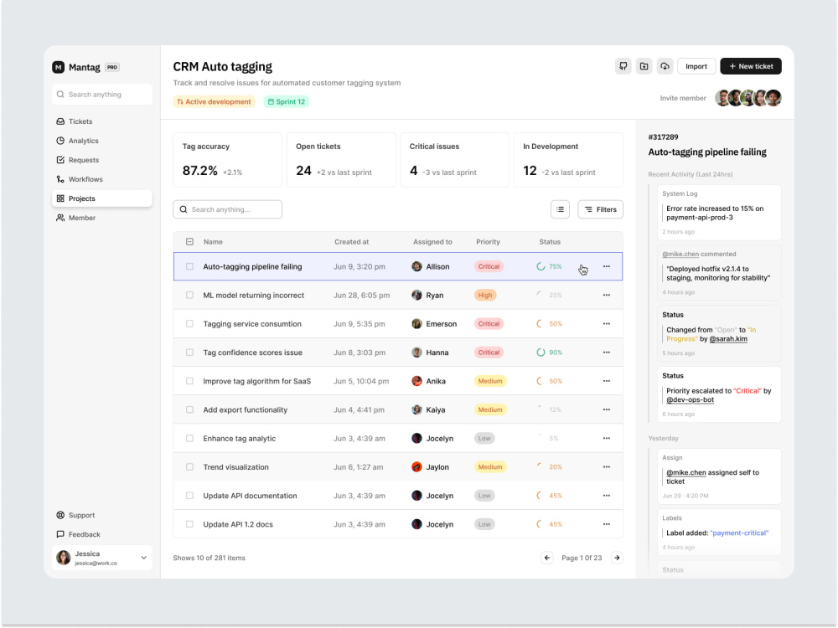Viewport: 838px width, 628px height.
Task: Open Feedback in the sidebar
Action: (x=102, y=534)
